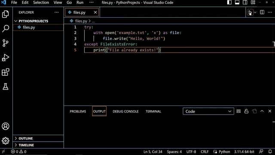This screenshot has width=275, height=155.
Task: Run the Python file with play button
Action: [x=250, y=12]
